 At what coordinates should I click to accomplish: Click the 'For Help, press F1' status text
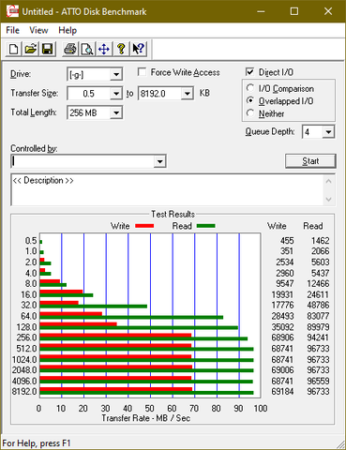pyautogui.click(x=37, y=443)
